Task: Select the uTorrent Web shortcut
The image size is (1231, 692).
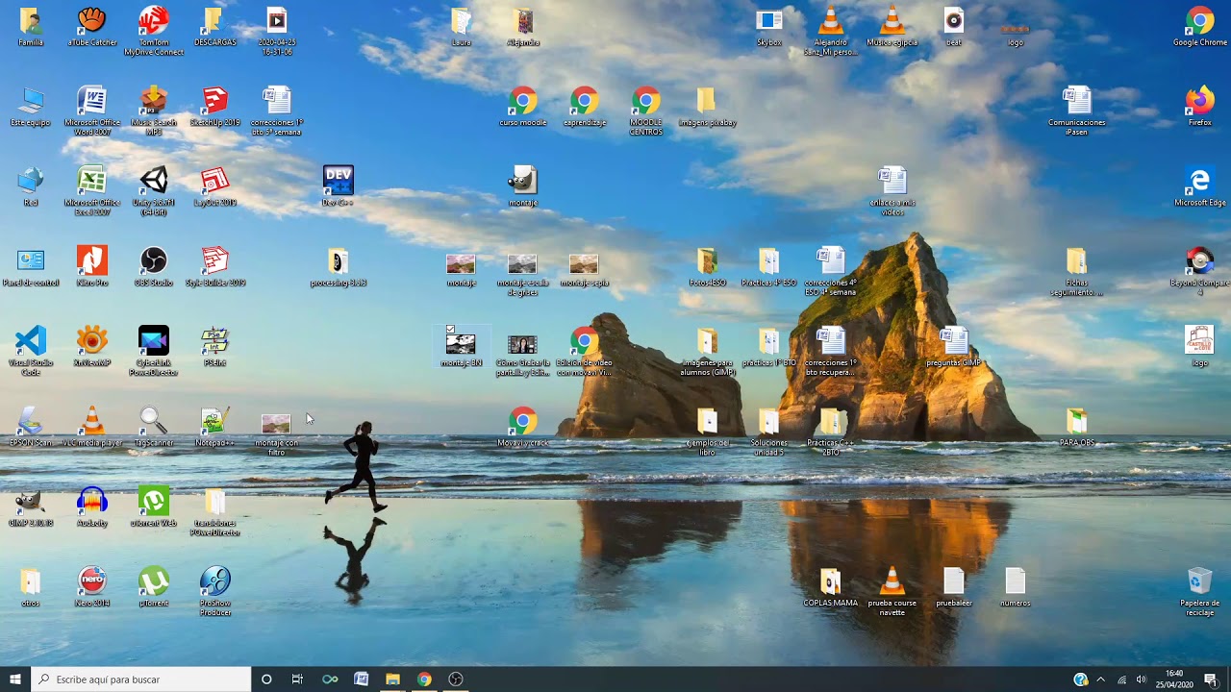Action: coord(154,507)
